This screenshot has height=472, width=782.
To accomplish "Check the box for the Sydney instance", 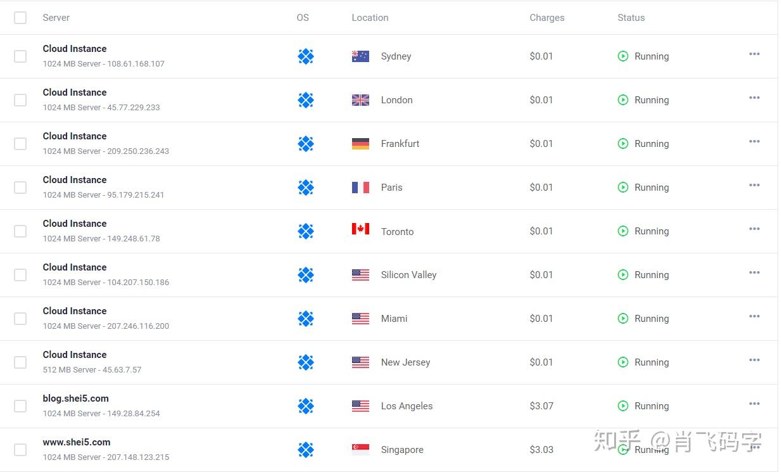I will (x=20, y=56).
